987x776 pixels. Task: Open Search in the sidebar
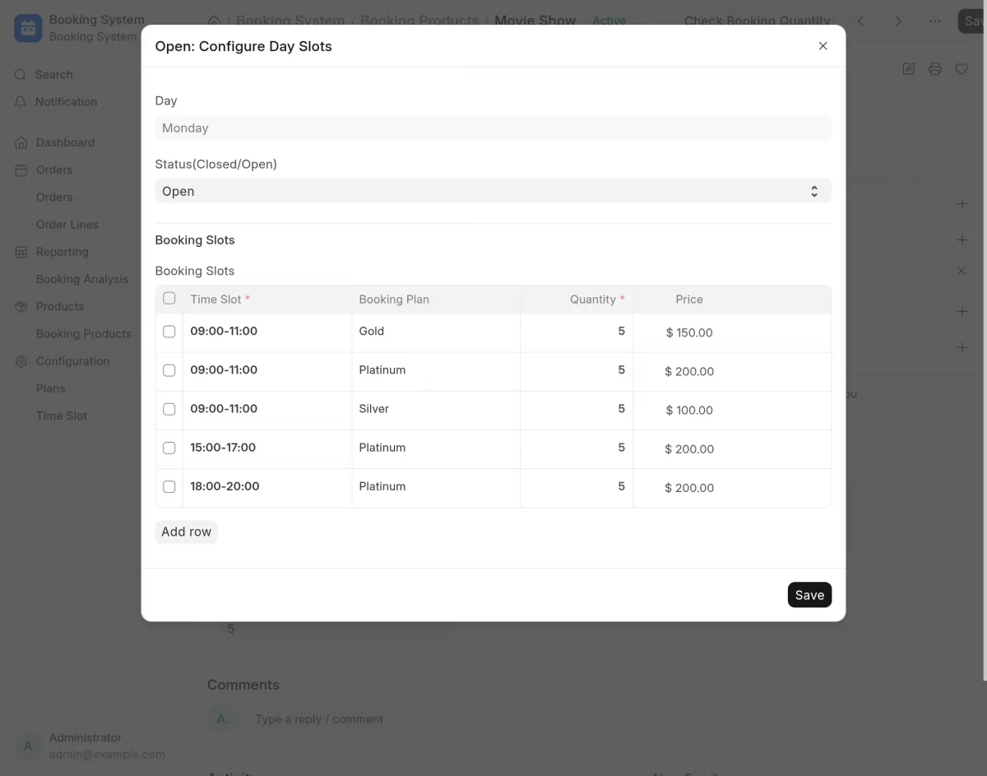tap(53, 74)
